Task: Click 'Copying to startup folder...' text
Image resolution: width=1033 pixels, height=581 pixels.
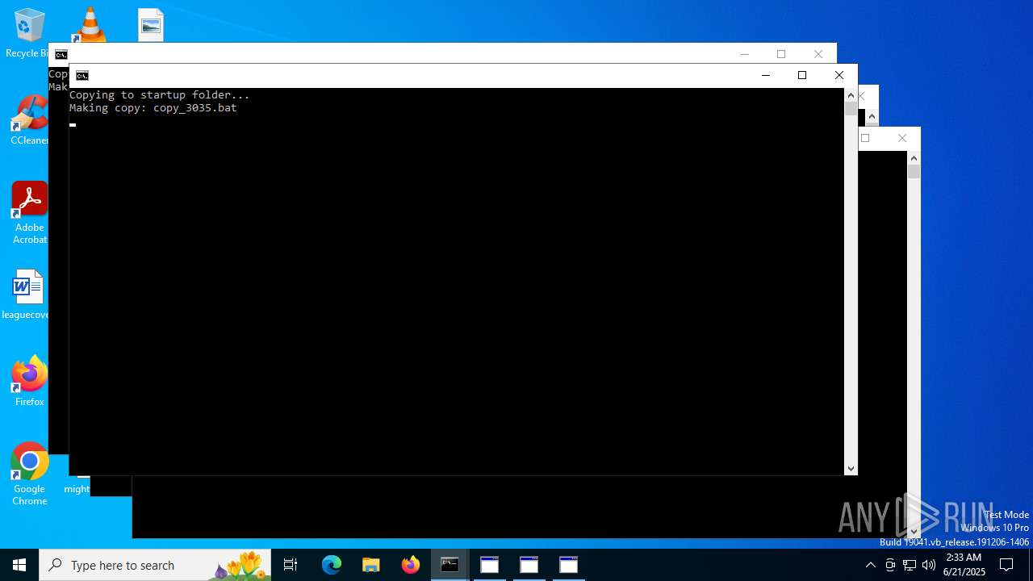Action: [160, 94]
